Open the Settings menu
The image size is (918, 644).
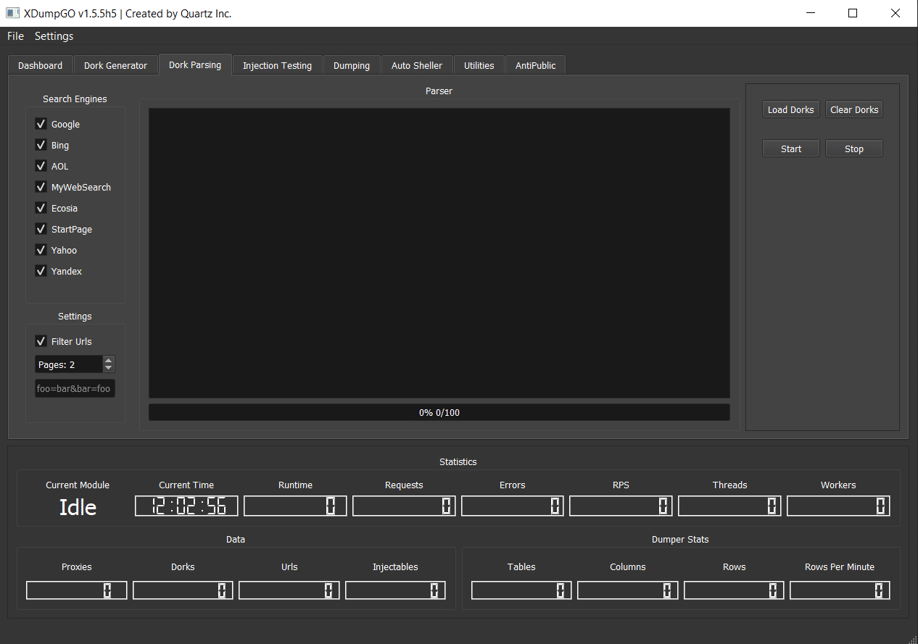[54, 36]
